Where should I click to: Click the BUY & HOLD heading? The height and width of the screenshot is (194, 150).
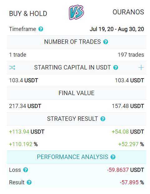28,13
